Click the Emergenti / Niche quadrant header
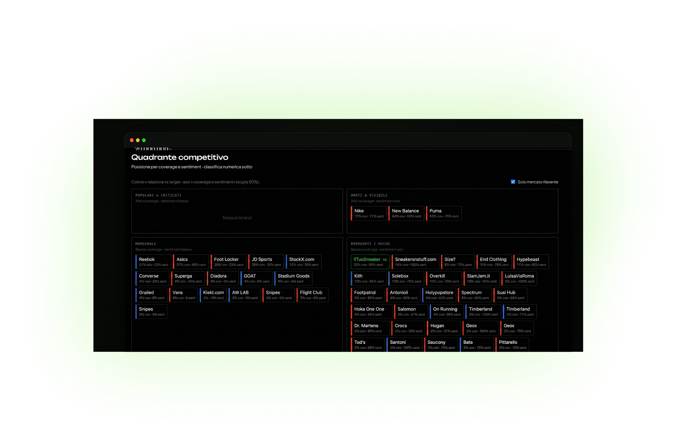Image resolution: width=696 pixels, height=444 pixels. (370, 244)
